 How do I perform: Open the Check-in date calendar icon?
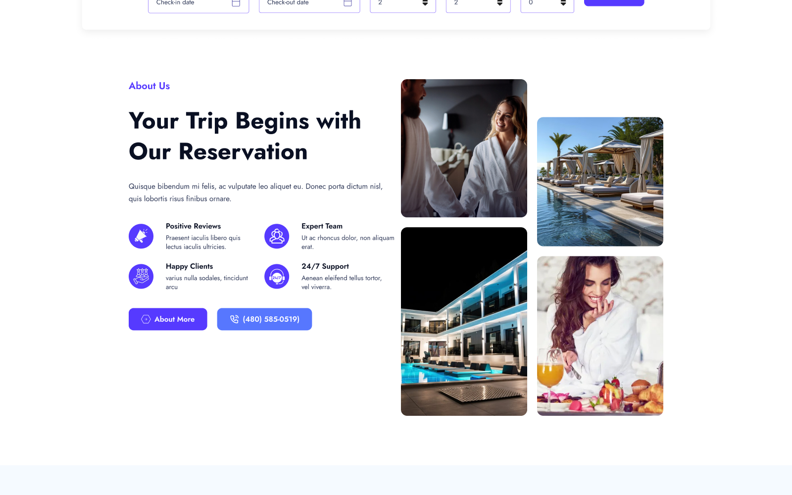[236, 3]
